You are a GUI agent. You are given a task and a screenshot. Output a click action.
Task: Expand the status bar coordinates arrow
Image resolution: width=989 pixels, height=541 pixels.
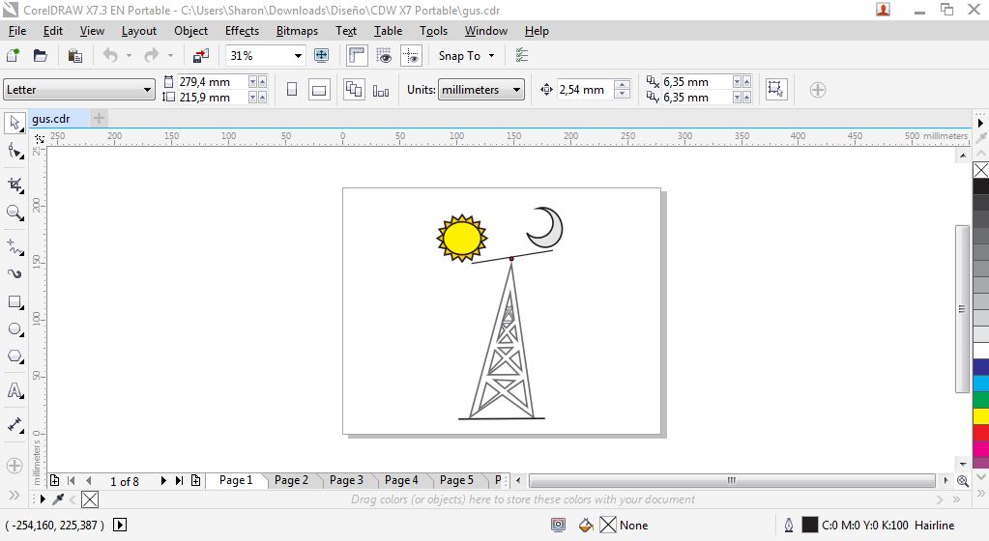[120, 525]
